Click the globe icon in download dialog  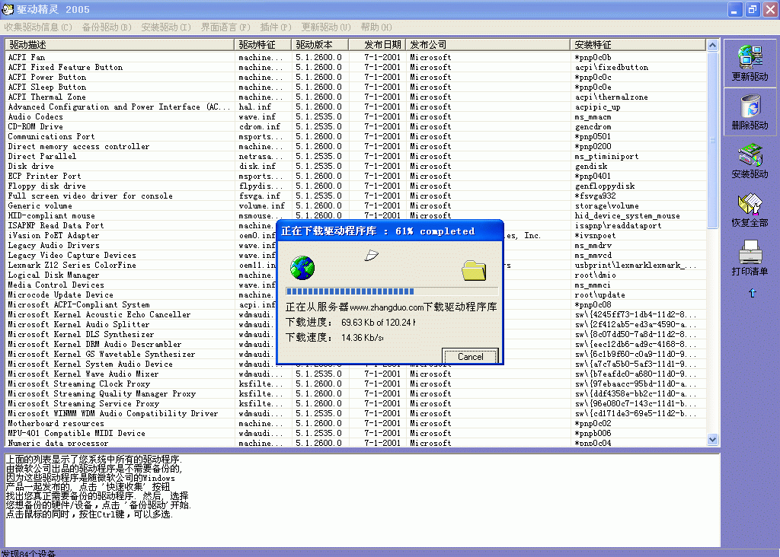302,268
